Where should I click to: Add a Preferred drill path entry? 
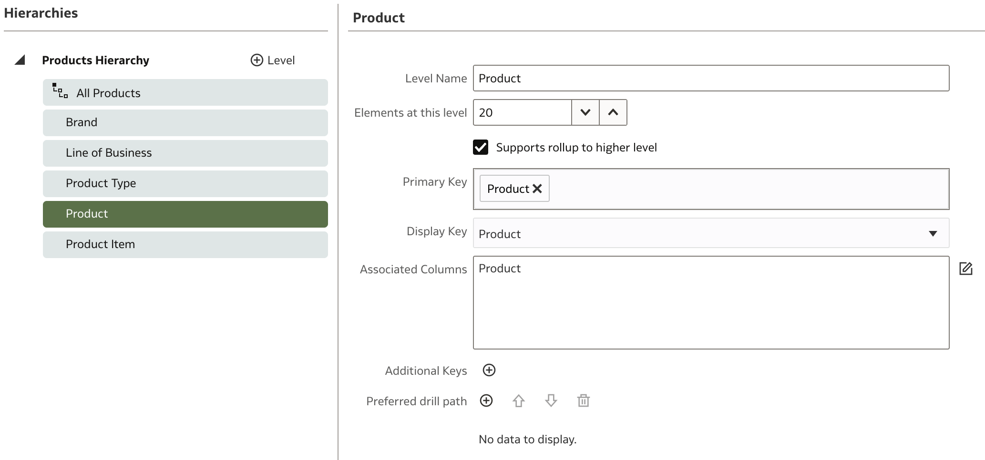click(x=486, y=400)
